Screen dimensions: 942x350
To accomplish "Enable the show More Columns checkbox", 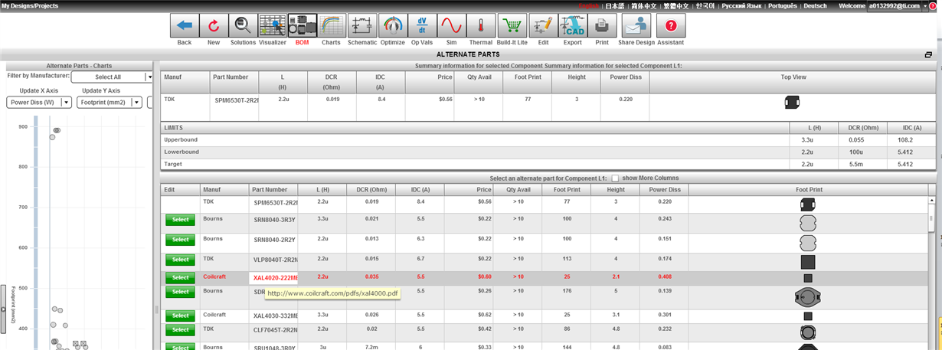I will click(615, 178).
